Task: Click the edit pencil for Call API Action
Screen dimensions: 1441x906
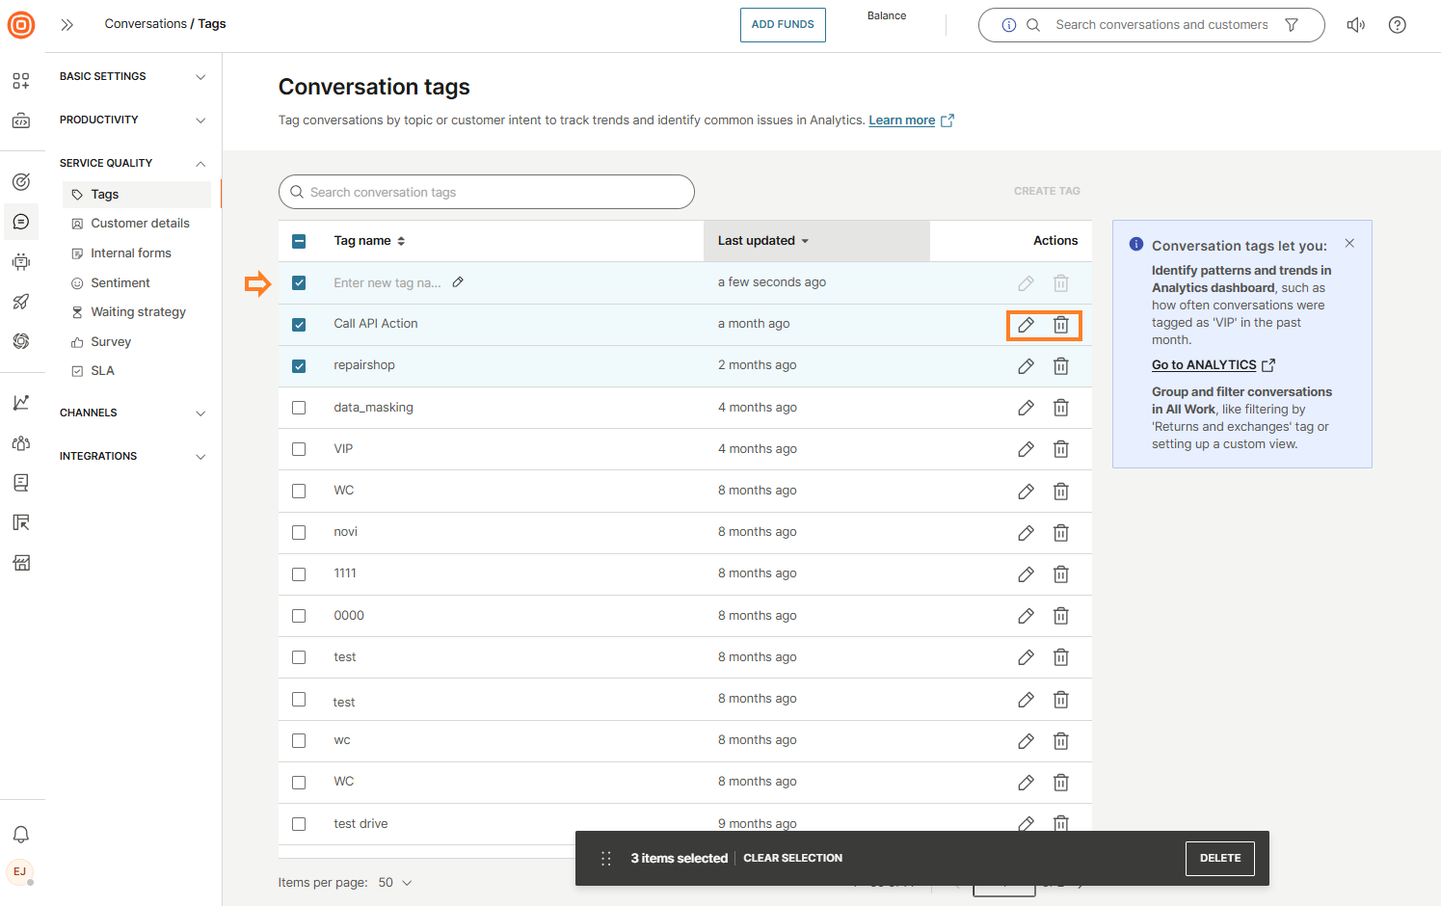Action: point(1026,325)
